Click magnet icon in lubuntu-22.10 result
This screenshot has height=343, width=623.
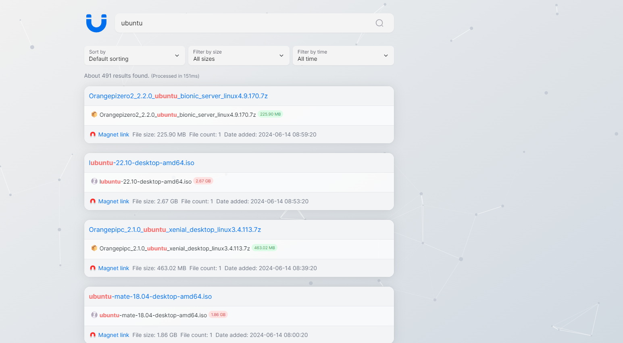(93, 201)
